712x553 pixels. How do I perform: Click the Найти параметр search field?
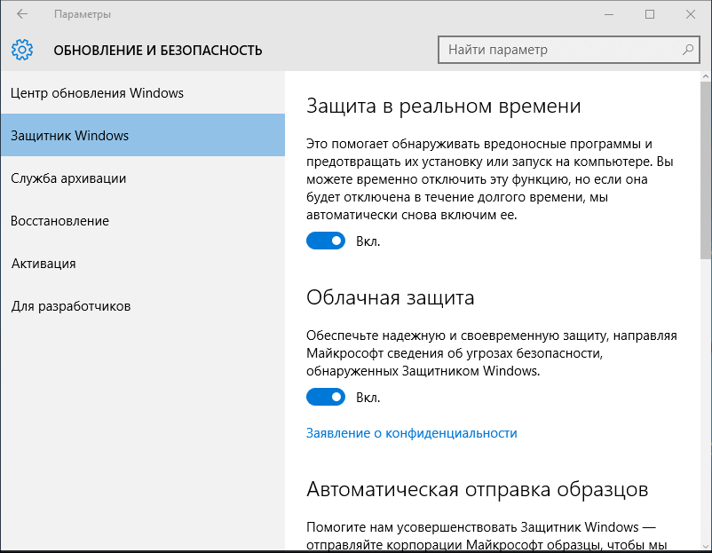(559, 50)
